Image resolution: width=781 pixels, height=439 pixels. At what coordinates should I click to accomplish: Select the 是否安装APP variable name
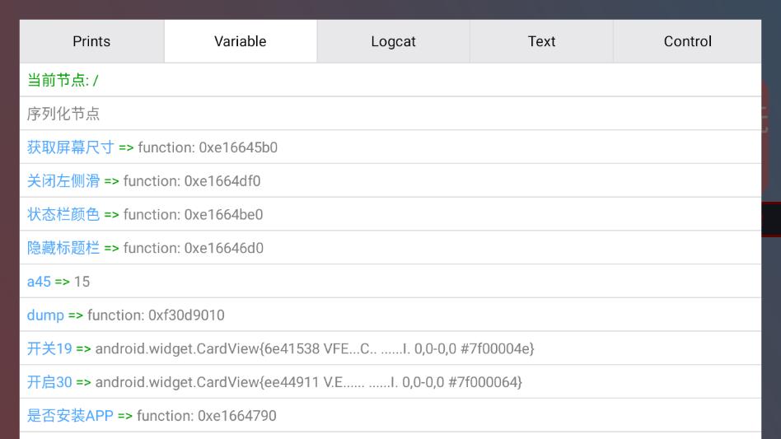(70, 416)
